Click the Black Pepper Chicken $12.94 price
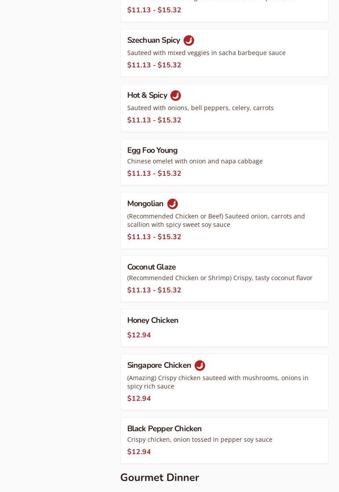Viewport: 339px width, 492px height. 139,452
